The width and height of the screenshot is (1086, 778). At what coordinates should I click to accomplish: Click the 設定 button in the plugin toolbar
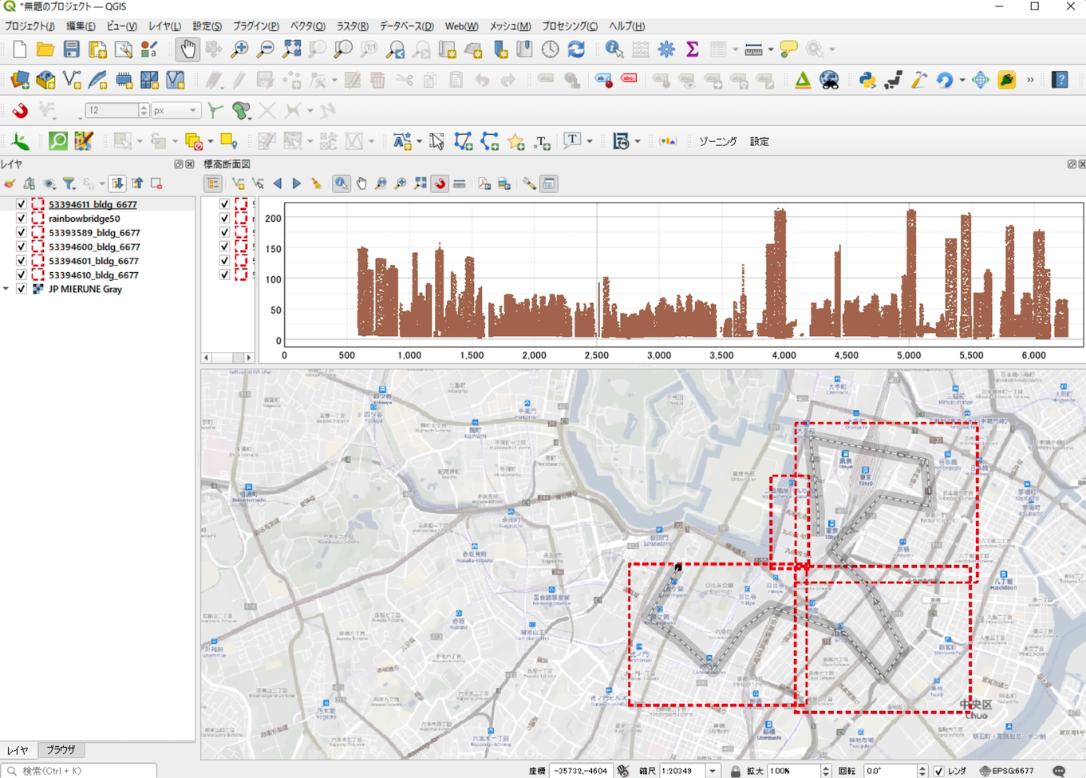point(759,141)
